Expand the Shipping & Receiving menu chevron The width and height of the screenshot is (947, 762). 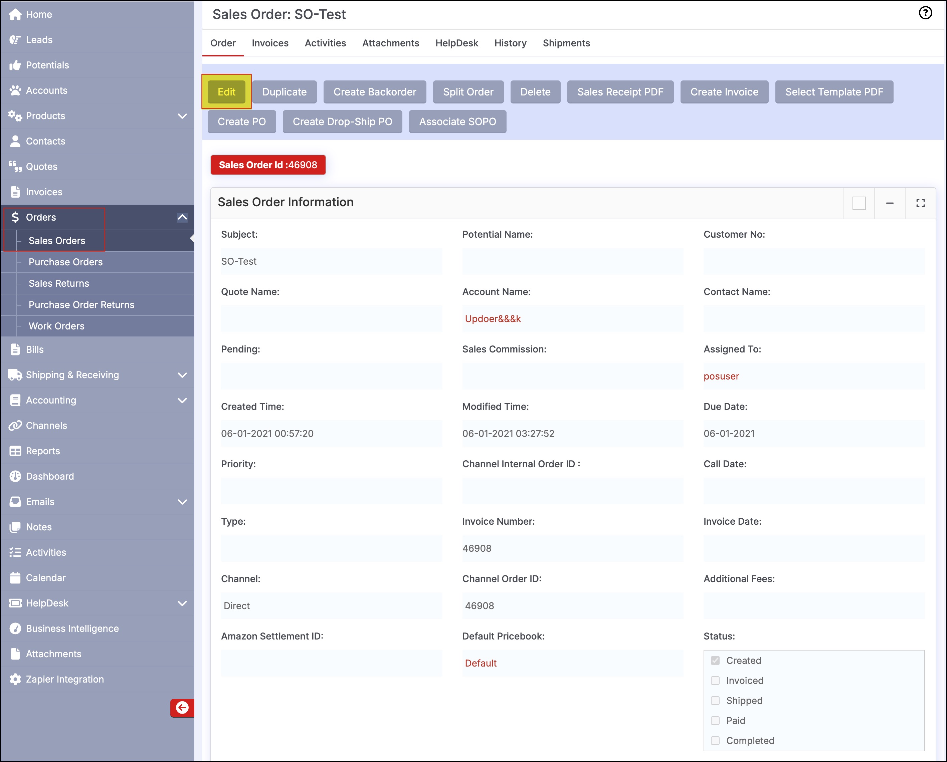pos(182,375)
